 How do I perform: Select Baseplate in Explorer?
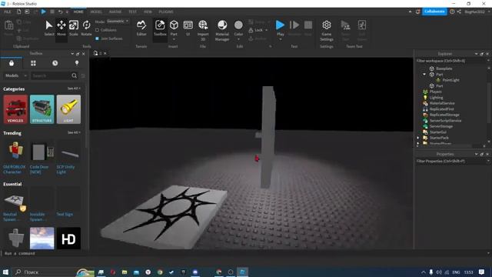(x=444, y=68)
